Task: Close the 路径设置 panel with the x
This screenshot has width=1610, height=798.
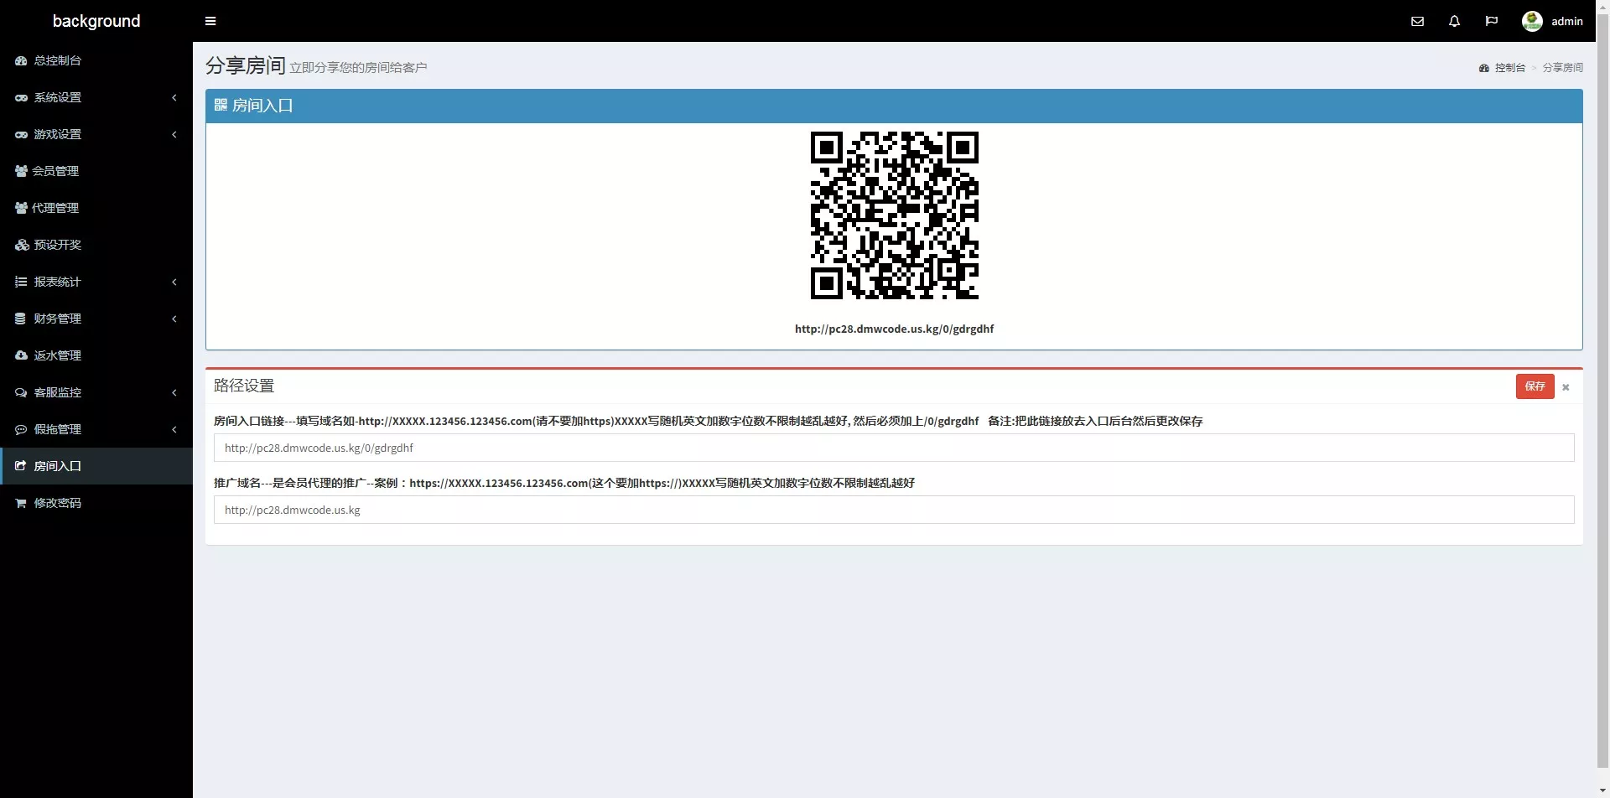Action: pyautogui.click(x=1566, y=387)
